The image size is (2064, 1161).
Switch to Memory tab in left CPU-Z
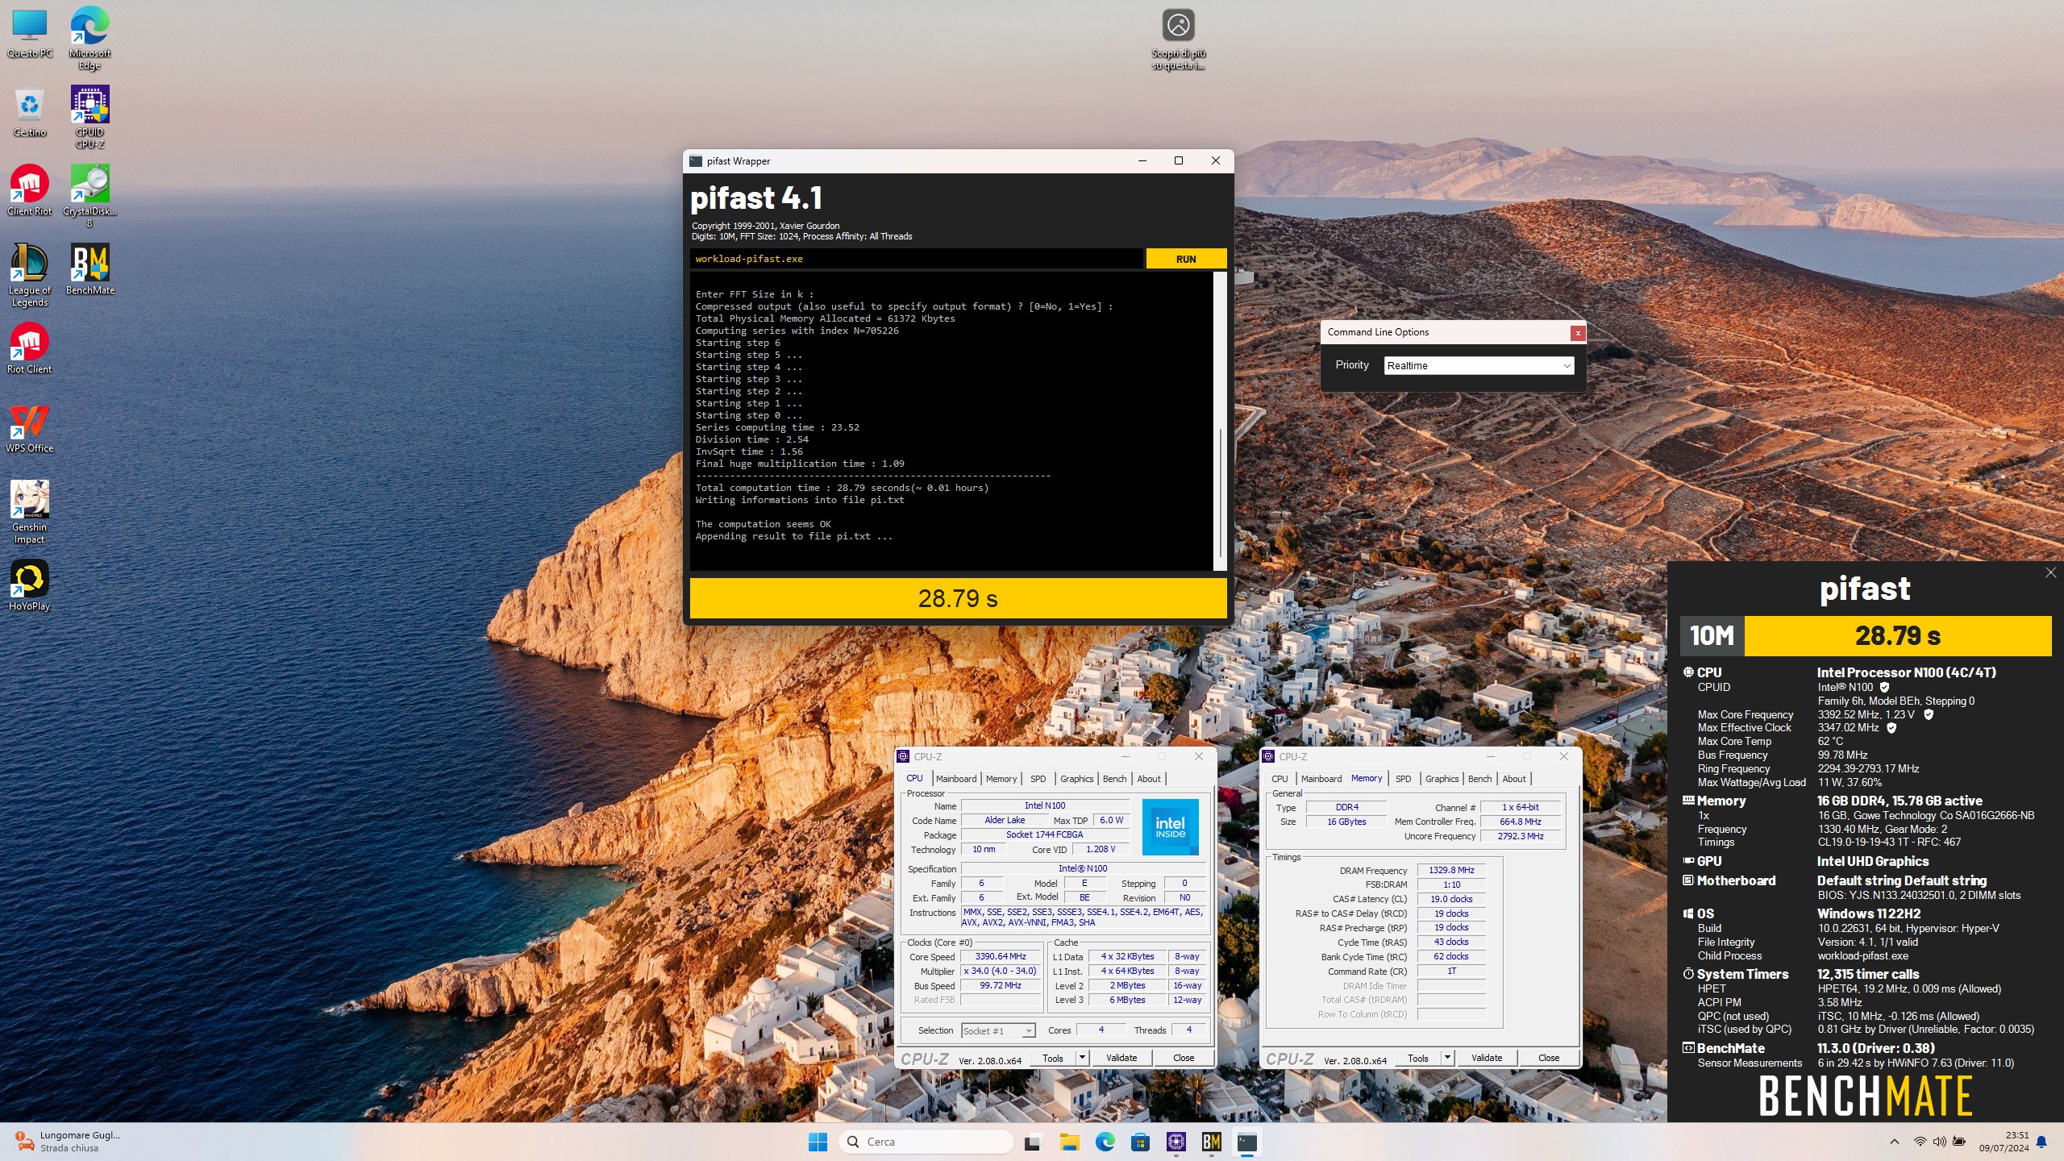point(1001,779)
